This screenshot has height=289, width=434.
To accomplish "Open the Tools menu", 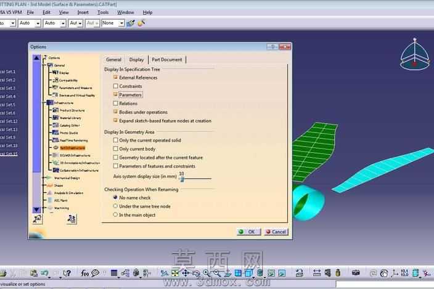I will (x=103, y=12).
